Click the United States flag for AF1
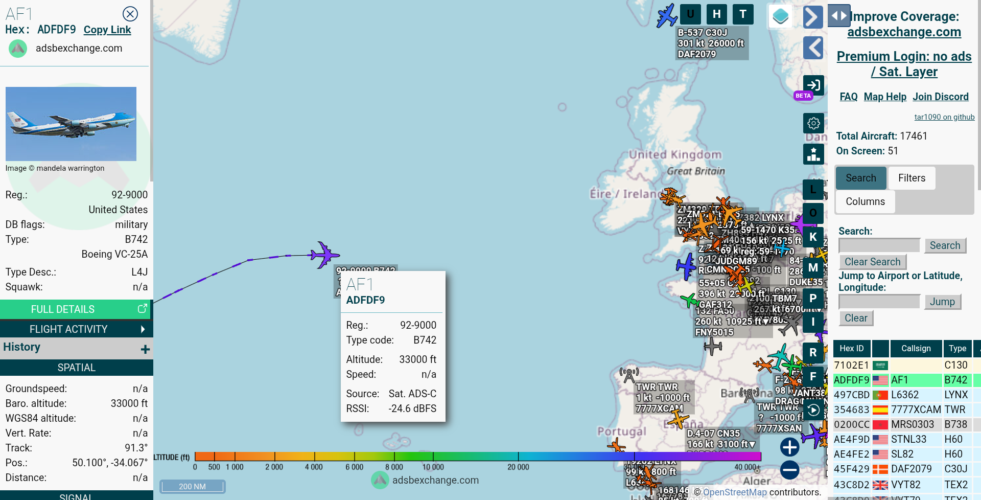 tap(880, 380)
